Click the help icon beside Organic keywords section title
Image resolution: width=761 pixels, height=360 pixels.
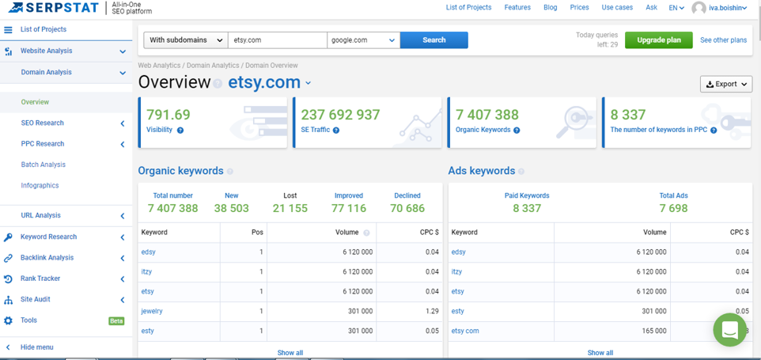click(230, 171)
